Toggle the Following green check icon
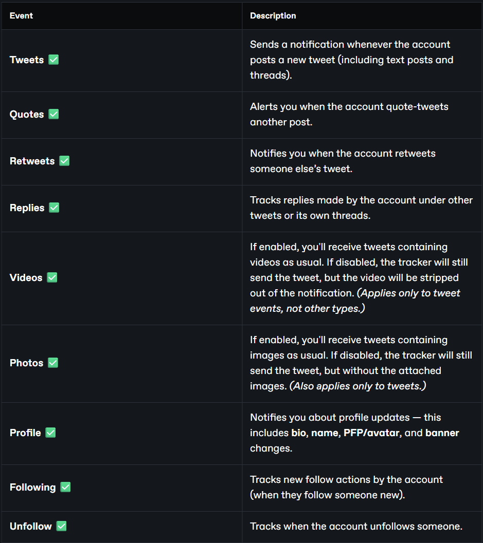Viewport: 483px width, 543px height. (x=65, y=487)
